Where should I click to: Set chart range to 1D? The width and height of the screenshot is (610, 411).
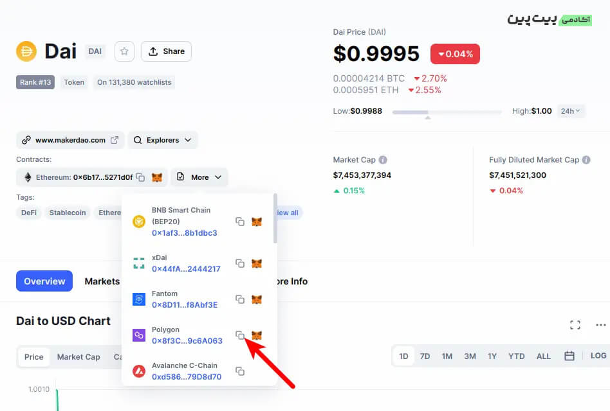403,356
